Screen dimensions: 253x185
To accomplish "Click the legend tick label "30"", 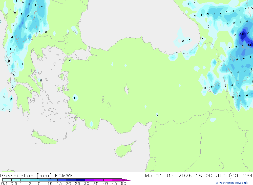I will pyautogui.click(x=87, y=183).
